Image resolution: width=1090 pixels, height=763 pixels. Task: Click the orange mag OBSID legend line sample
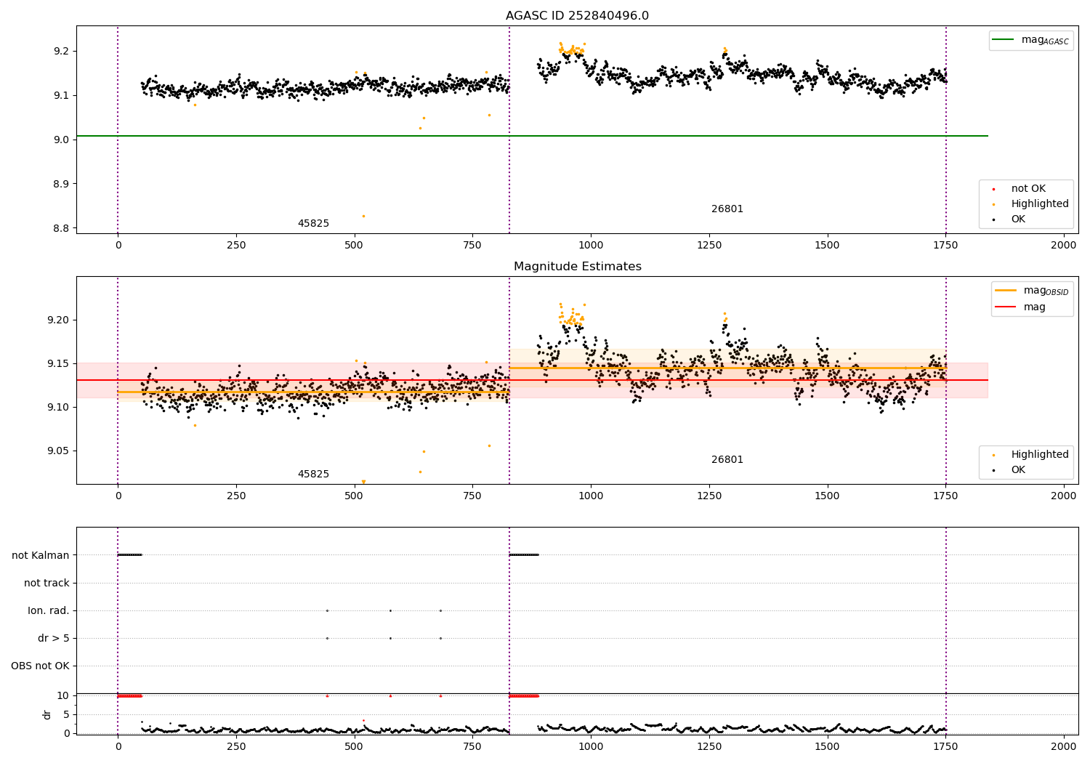click(1006, 291)
